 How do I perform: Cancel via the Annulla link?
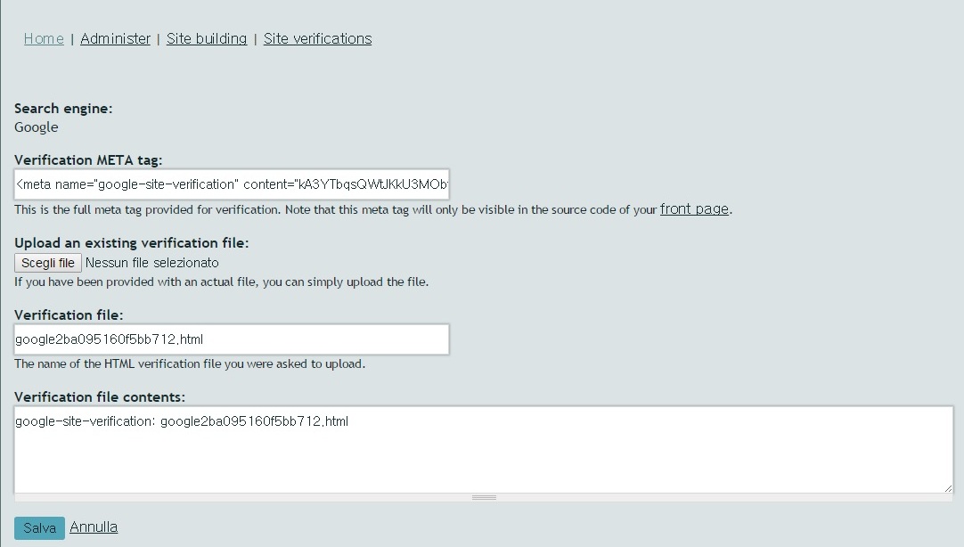click(x=94, y=527)
